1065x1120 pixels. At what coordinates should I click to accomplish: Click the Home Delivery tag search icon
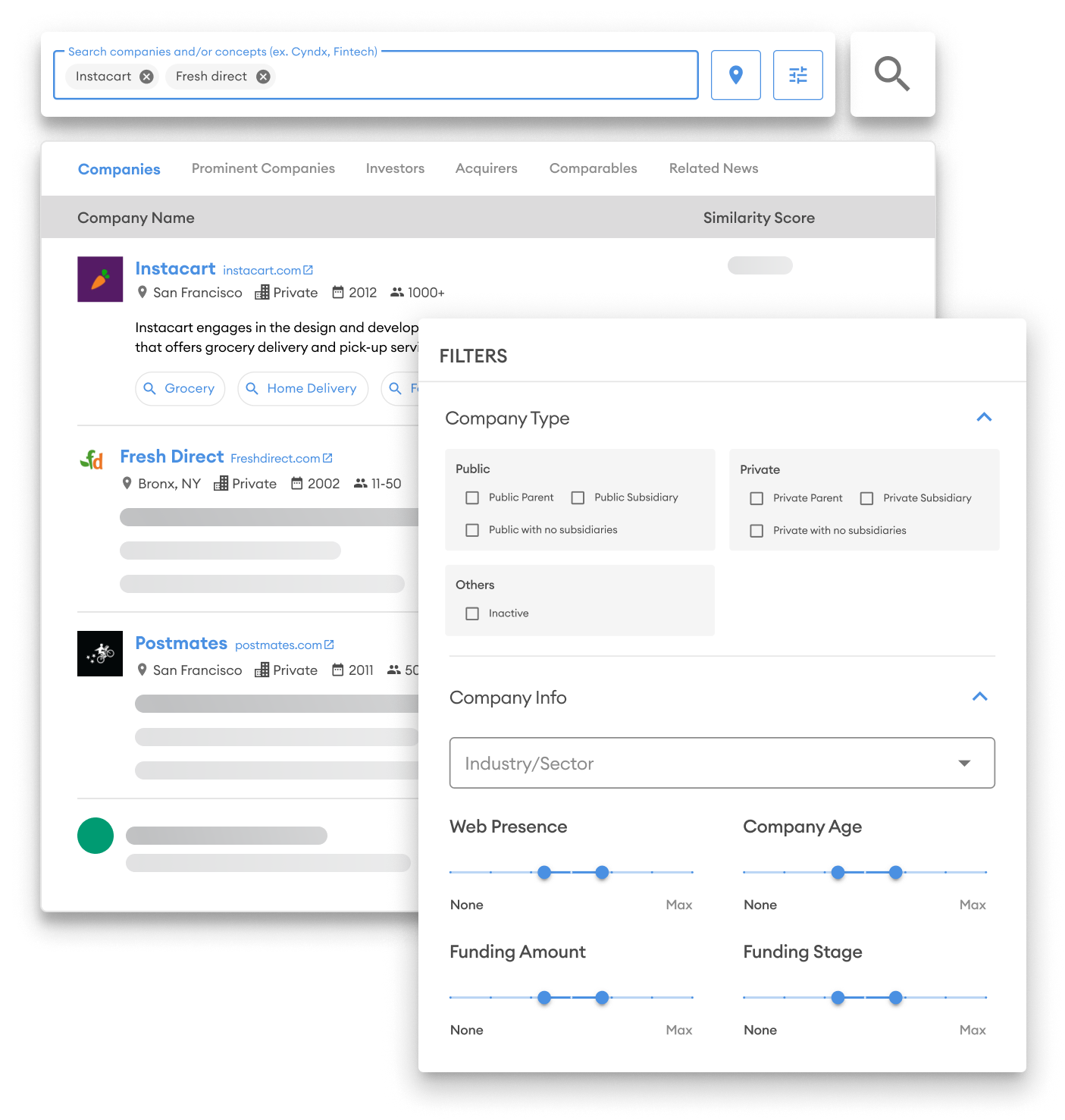tap(252, 388)
